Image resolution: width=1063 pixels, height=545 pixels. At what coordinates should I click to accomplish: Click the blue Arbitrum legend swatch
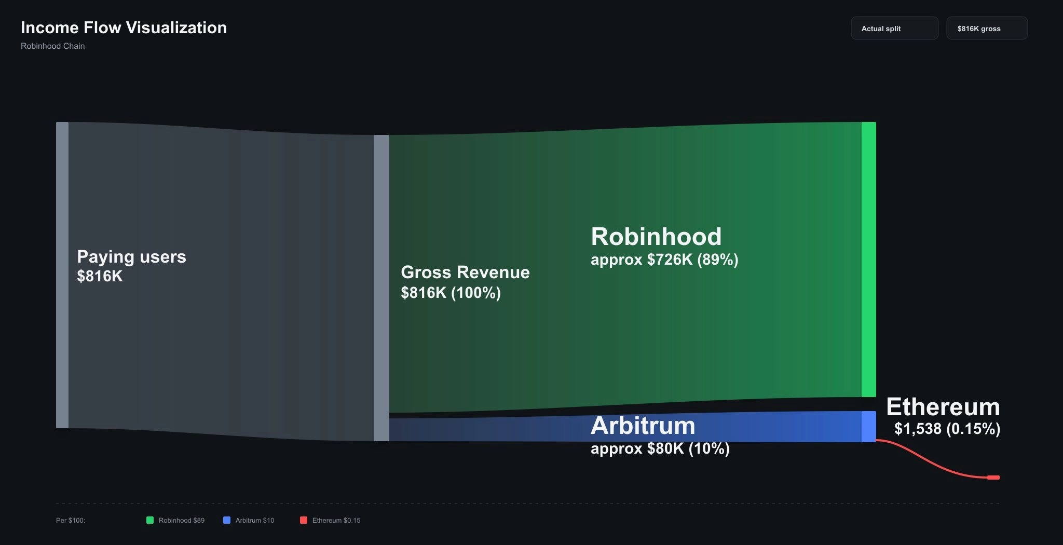click(227, 520)
